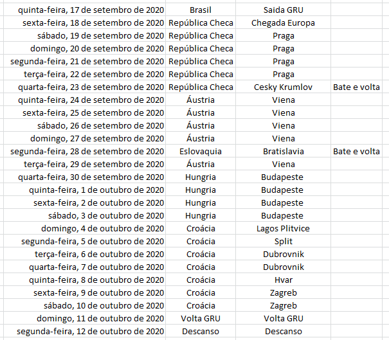Select the Saida GRU cell
The height and width of the screenshot is (340, 389).
(283, 10)
